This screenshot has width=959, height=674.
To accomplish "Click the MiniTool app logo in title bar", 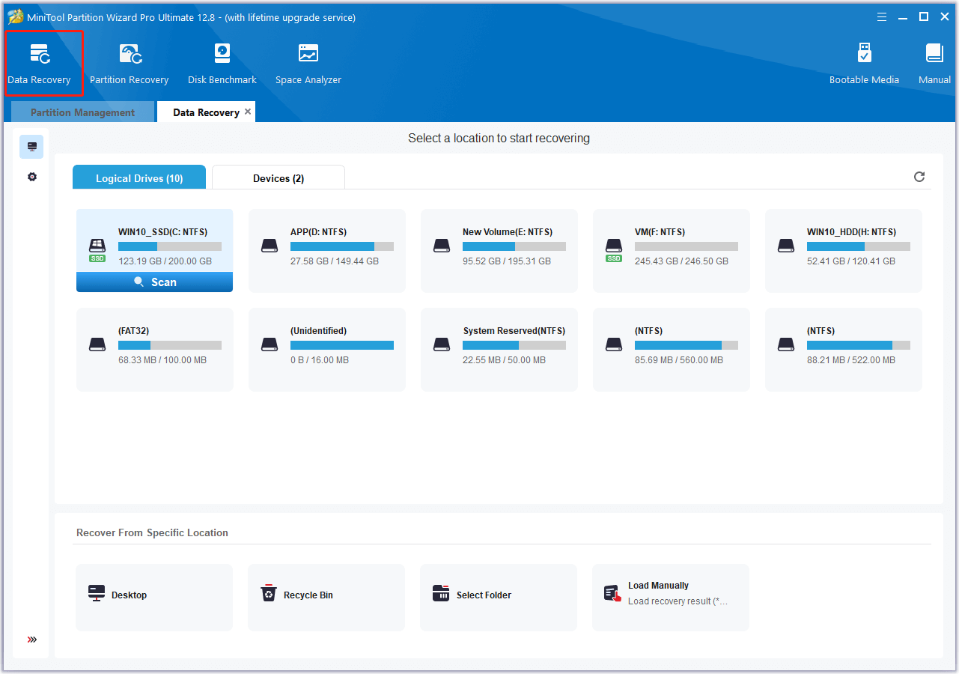I will click(15, 16).
